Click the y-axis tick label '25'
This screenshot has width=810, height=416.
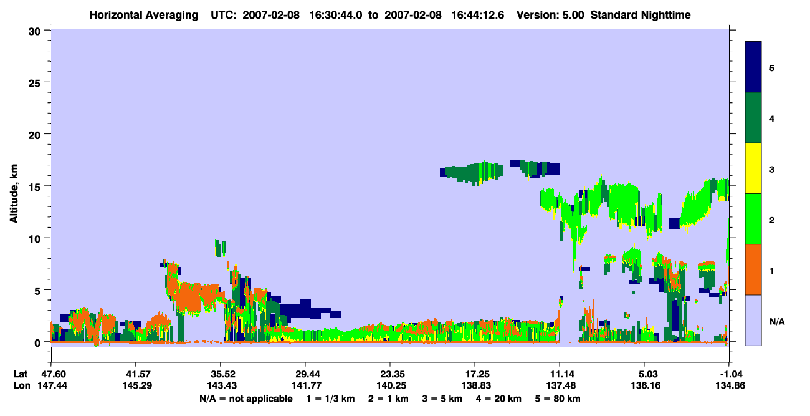click(36, 82)
